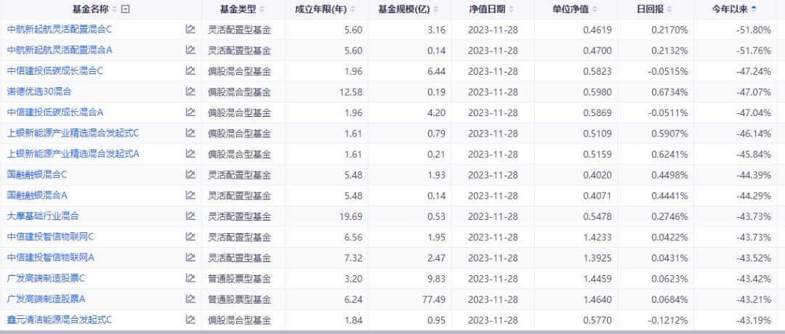Image resolution: width=785 pixels, height=334 pixels.
Task: Select unit net value 0.4020
Action: pyautogui.click(x=597, y=174)
